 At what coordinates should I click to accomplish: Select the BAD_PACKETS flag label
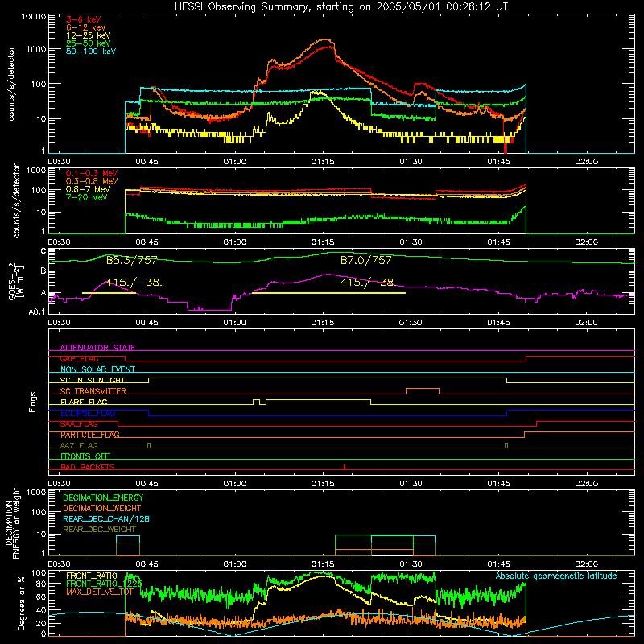coord(88,467)
